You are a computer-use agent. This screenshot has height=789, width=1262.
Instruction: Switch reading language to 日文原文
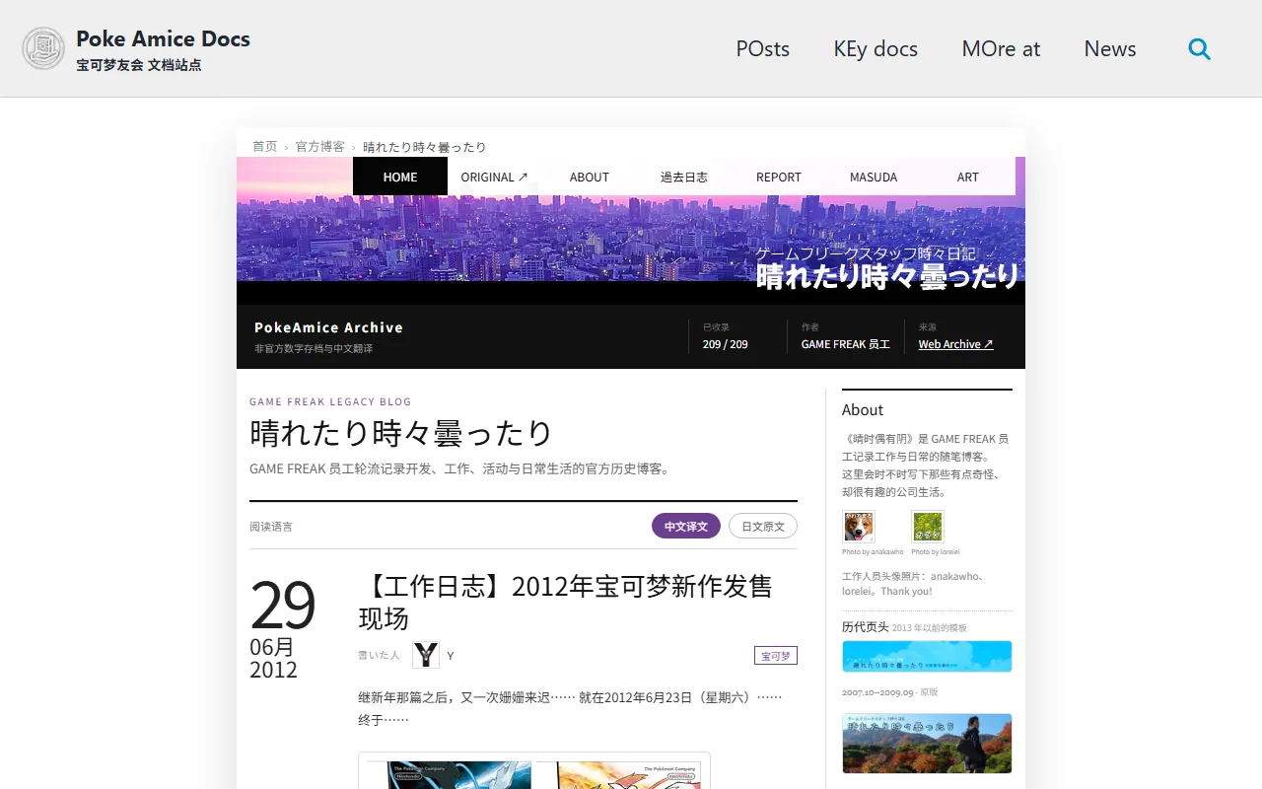tap(763, 527)
